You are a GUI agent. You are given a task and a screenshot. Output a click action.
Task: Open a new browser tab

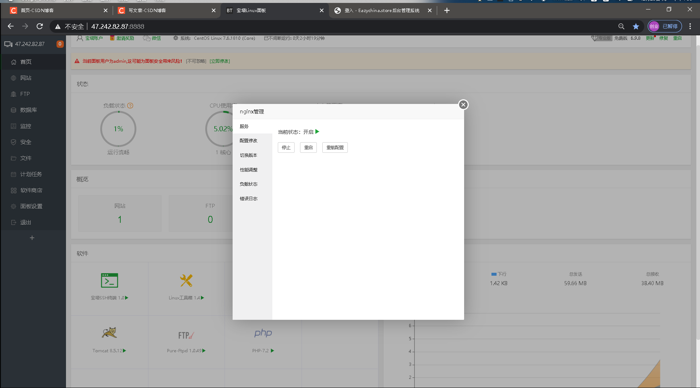point(447,11)
